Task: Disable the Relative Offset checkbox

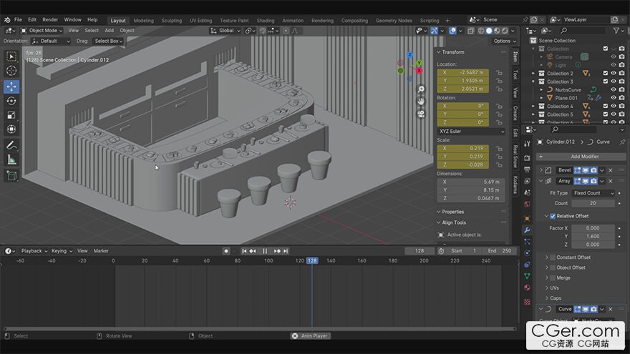Action: tap(552, 216)
